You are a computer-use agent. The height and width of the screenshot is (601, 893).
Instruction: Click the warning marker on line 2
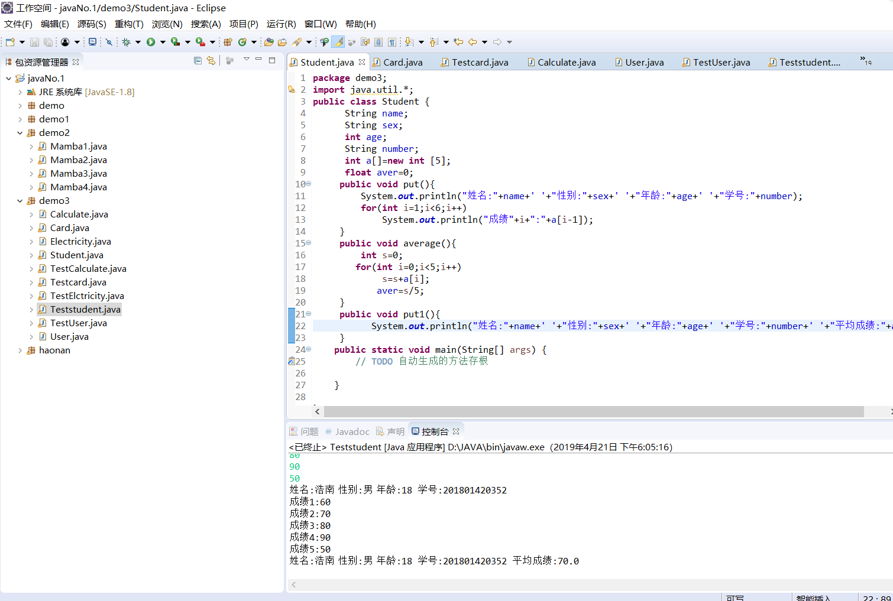(x=291, y=90)
